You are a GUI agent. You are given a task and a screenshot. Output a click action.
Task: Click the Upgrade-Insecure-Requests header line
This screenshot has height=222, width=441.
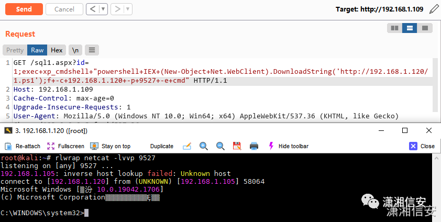72,107
